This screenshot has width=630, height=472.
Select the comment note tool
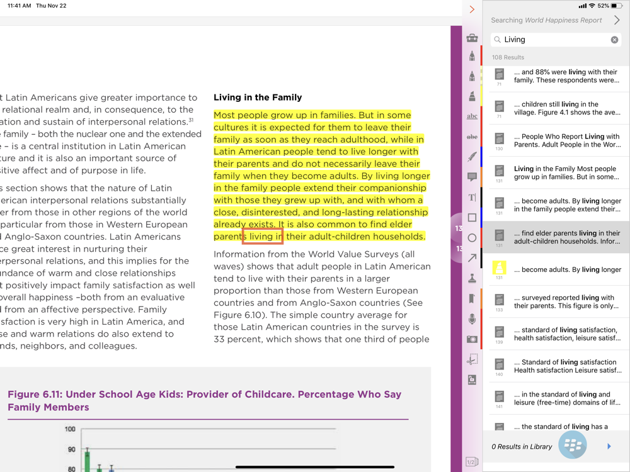pos(472,177)
